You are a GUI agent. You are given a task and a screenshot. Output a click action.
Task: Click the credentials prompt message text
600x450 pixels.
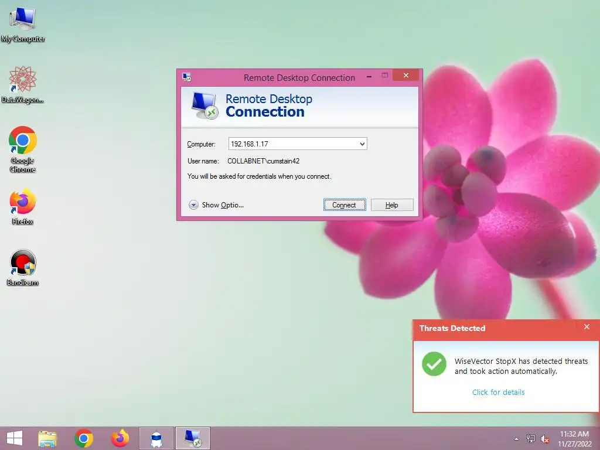coord(260,176)
